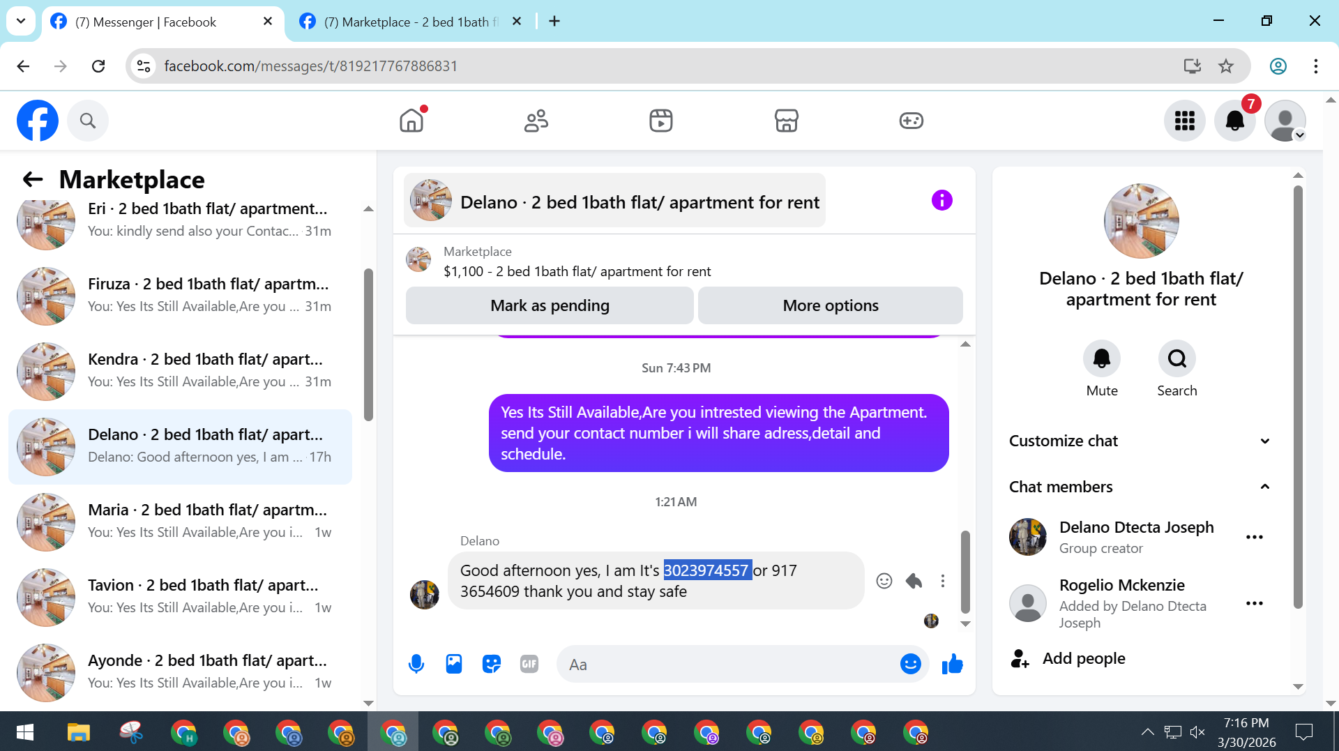The width and height of the screenshot is (1339, 751).
Task: Open the Ayonde conversation in the list
Action: pos(180,672)
